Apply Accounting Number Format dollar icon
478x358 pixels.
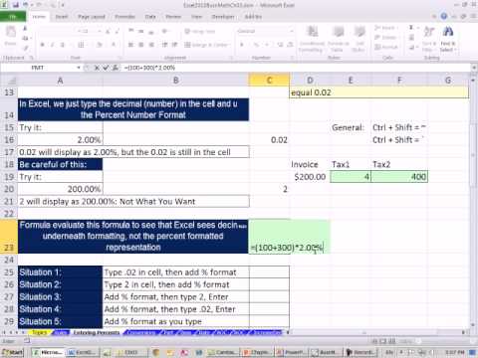tap(242, 45)
